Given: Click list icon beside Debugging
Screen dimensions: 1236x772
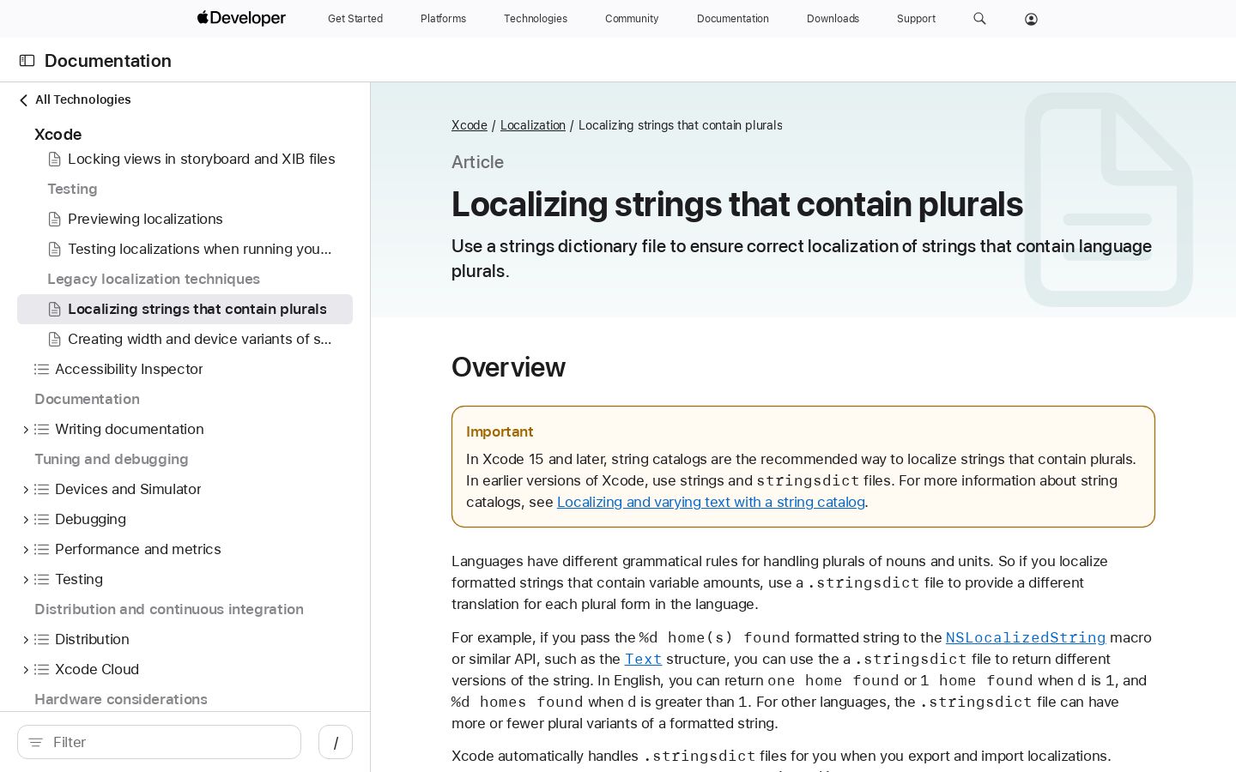Looking at the screenshot, I should click(x=41, y=520).
